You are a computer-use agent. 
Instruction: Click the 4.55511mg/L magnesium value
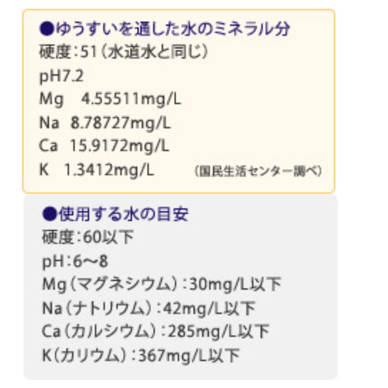click(x=131, y=100)
